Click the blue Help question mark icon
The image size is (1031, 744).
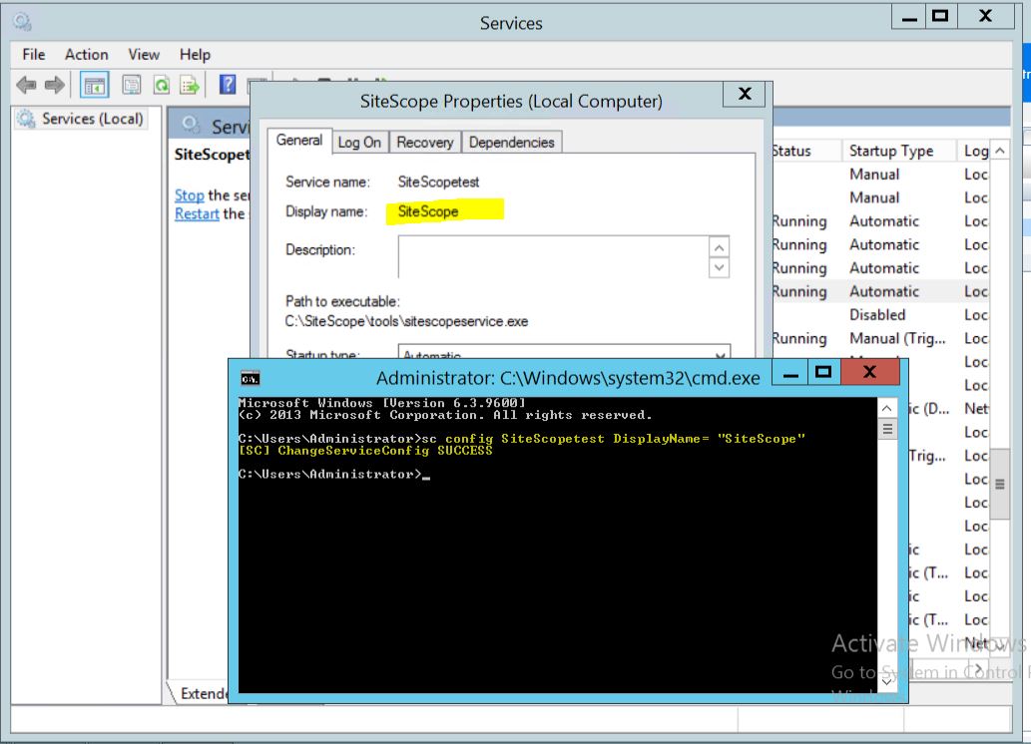pyautogui.click(x=228, y=85)
